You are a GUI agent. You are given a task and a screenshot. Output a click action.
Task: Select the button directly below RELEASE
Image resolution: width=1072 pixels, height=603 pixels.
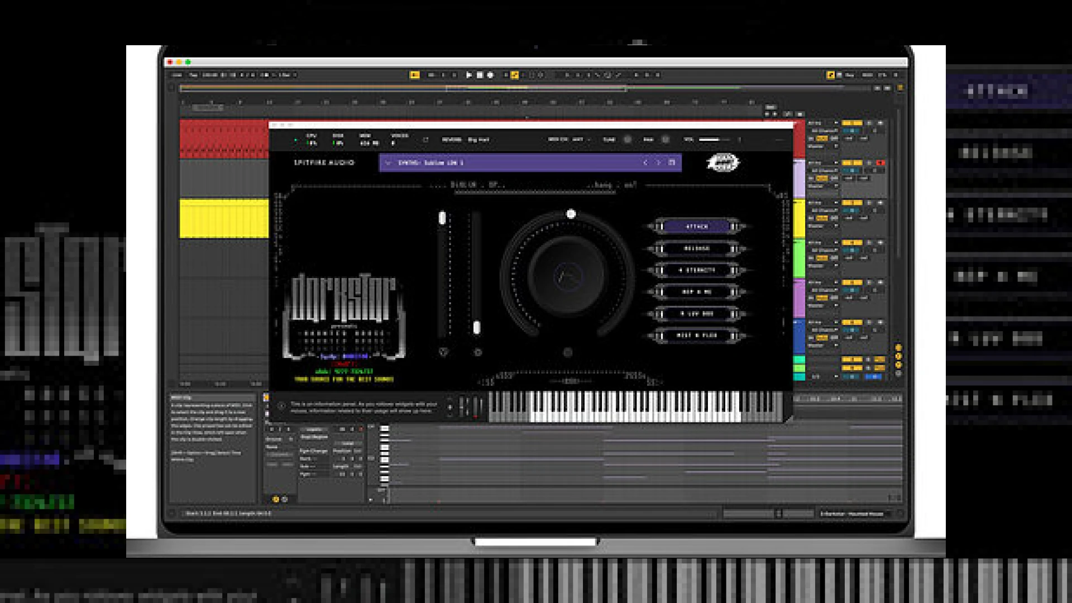[x=697, y=270]
